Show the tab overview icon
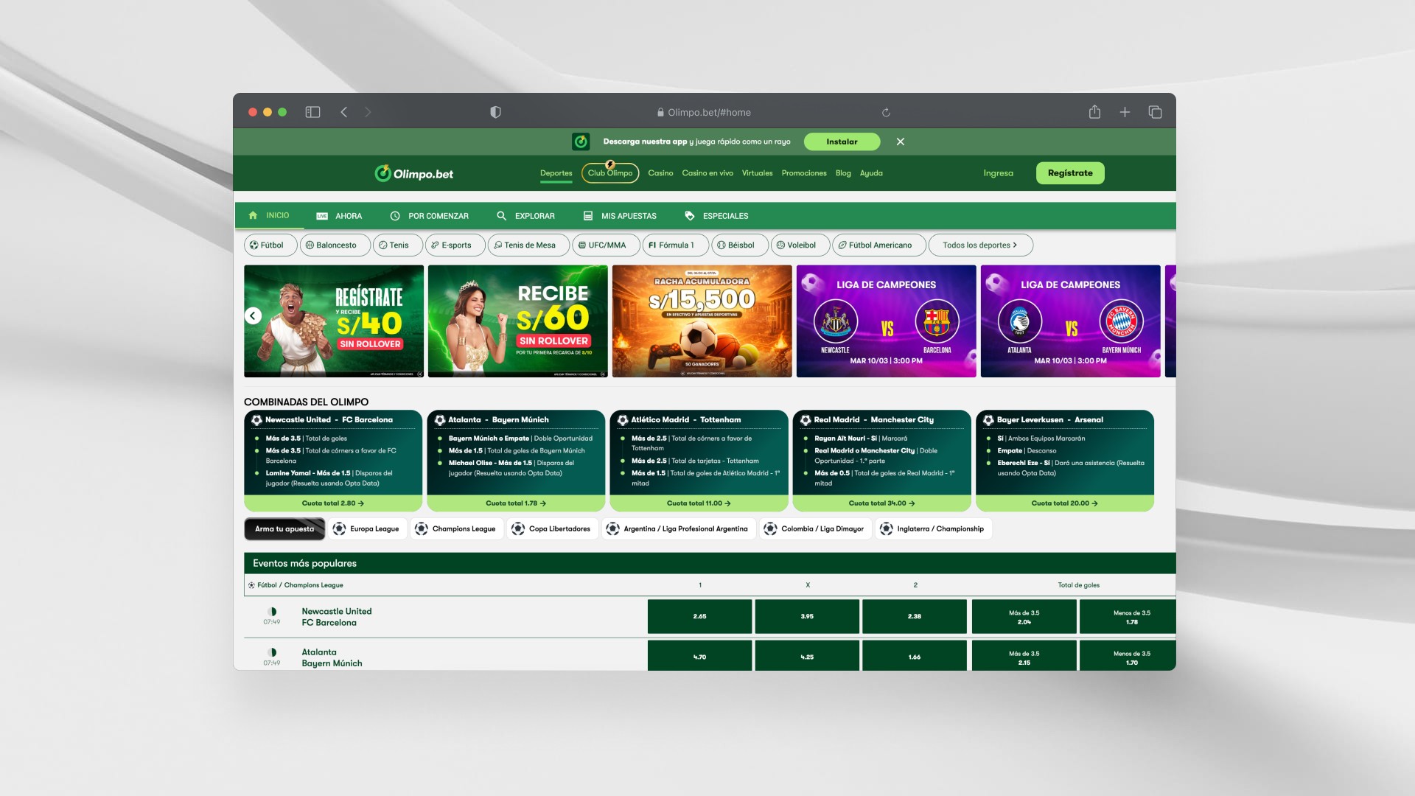 coord(1155,112)
